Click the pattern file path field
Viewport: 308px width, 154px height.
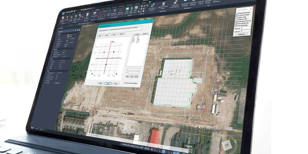point(120,29)
